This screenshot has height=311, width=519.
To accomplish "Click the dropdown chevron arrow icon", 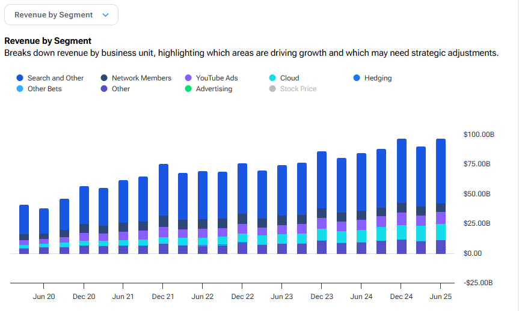I will tap(106, 15).
